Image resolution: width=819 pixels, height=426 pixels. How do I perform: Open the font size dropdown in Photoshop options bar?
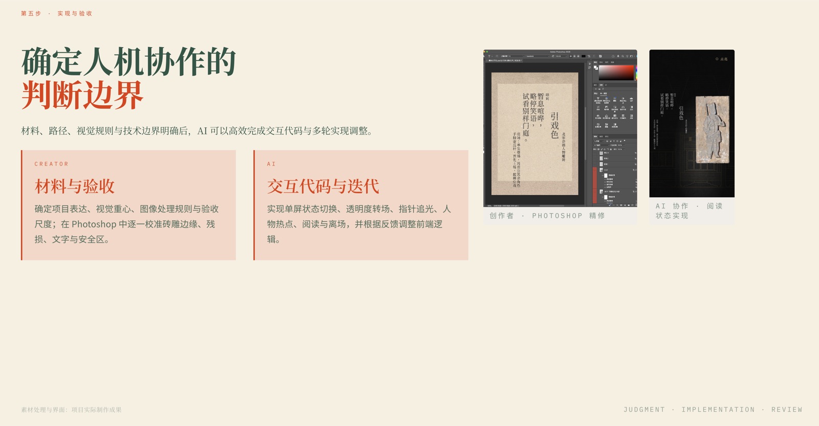[x=561, y=56]
